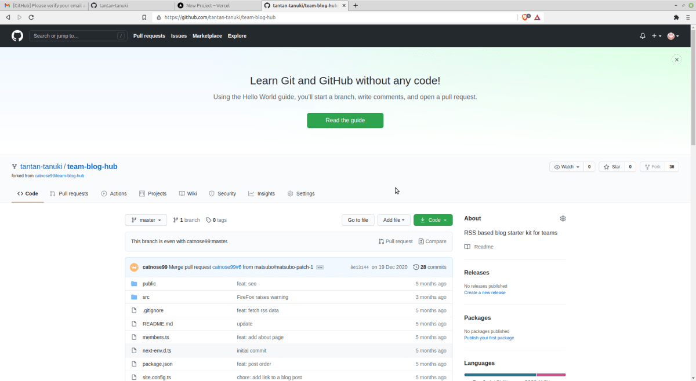Screen dimensions: 696x381
Task: Open commit hash 8e13144
Action: (360, 268)
